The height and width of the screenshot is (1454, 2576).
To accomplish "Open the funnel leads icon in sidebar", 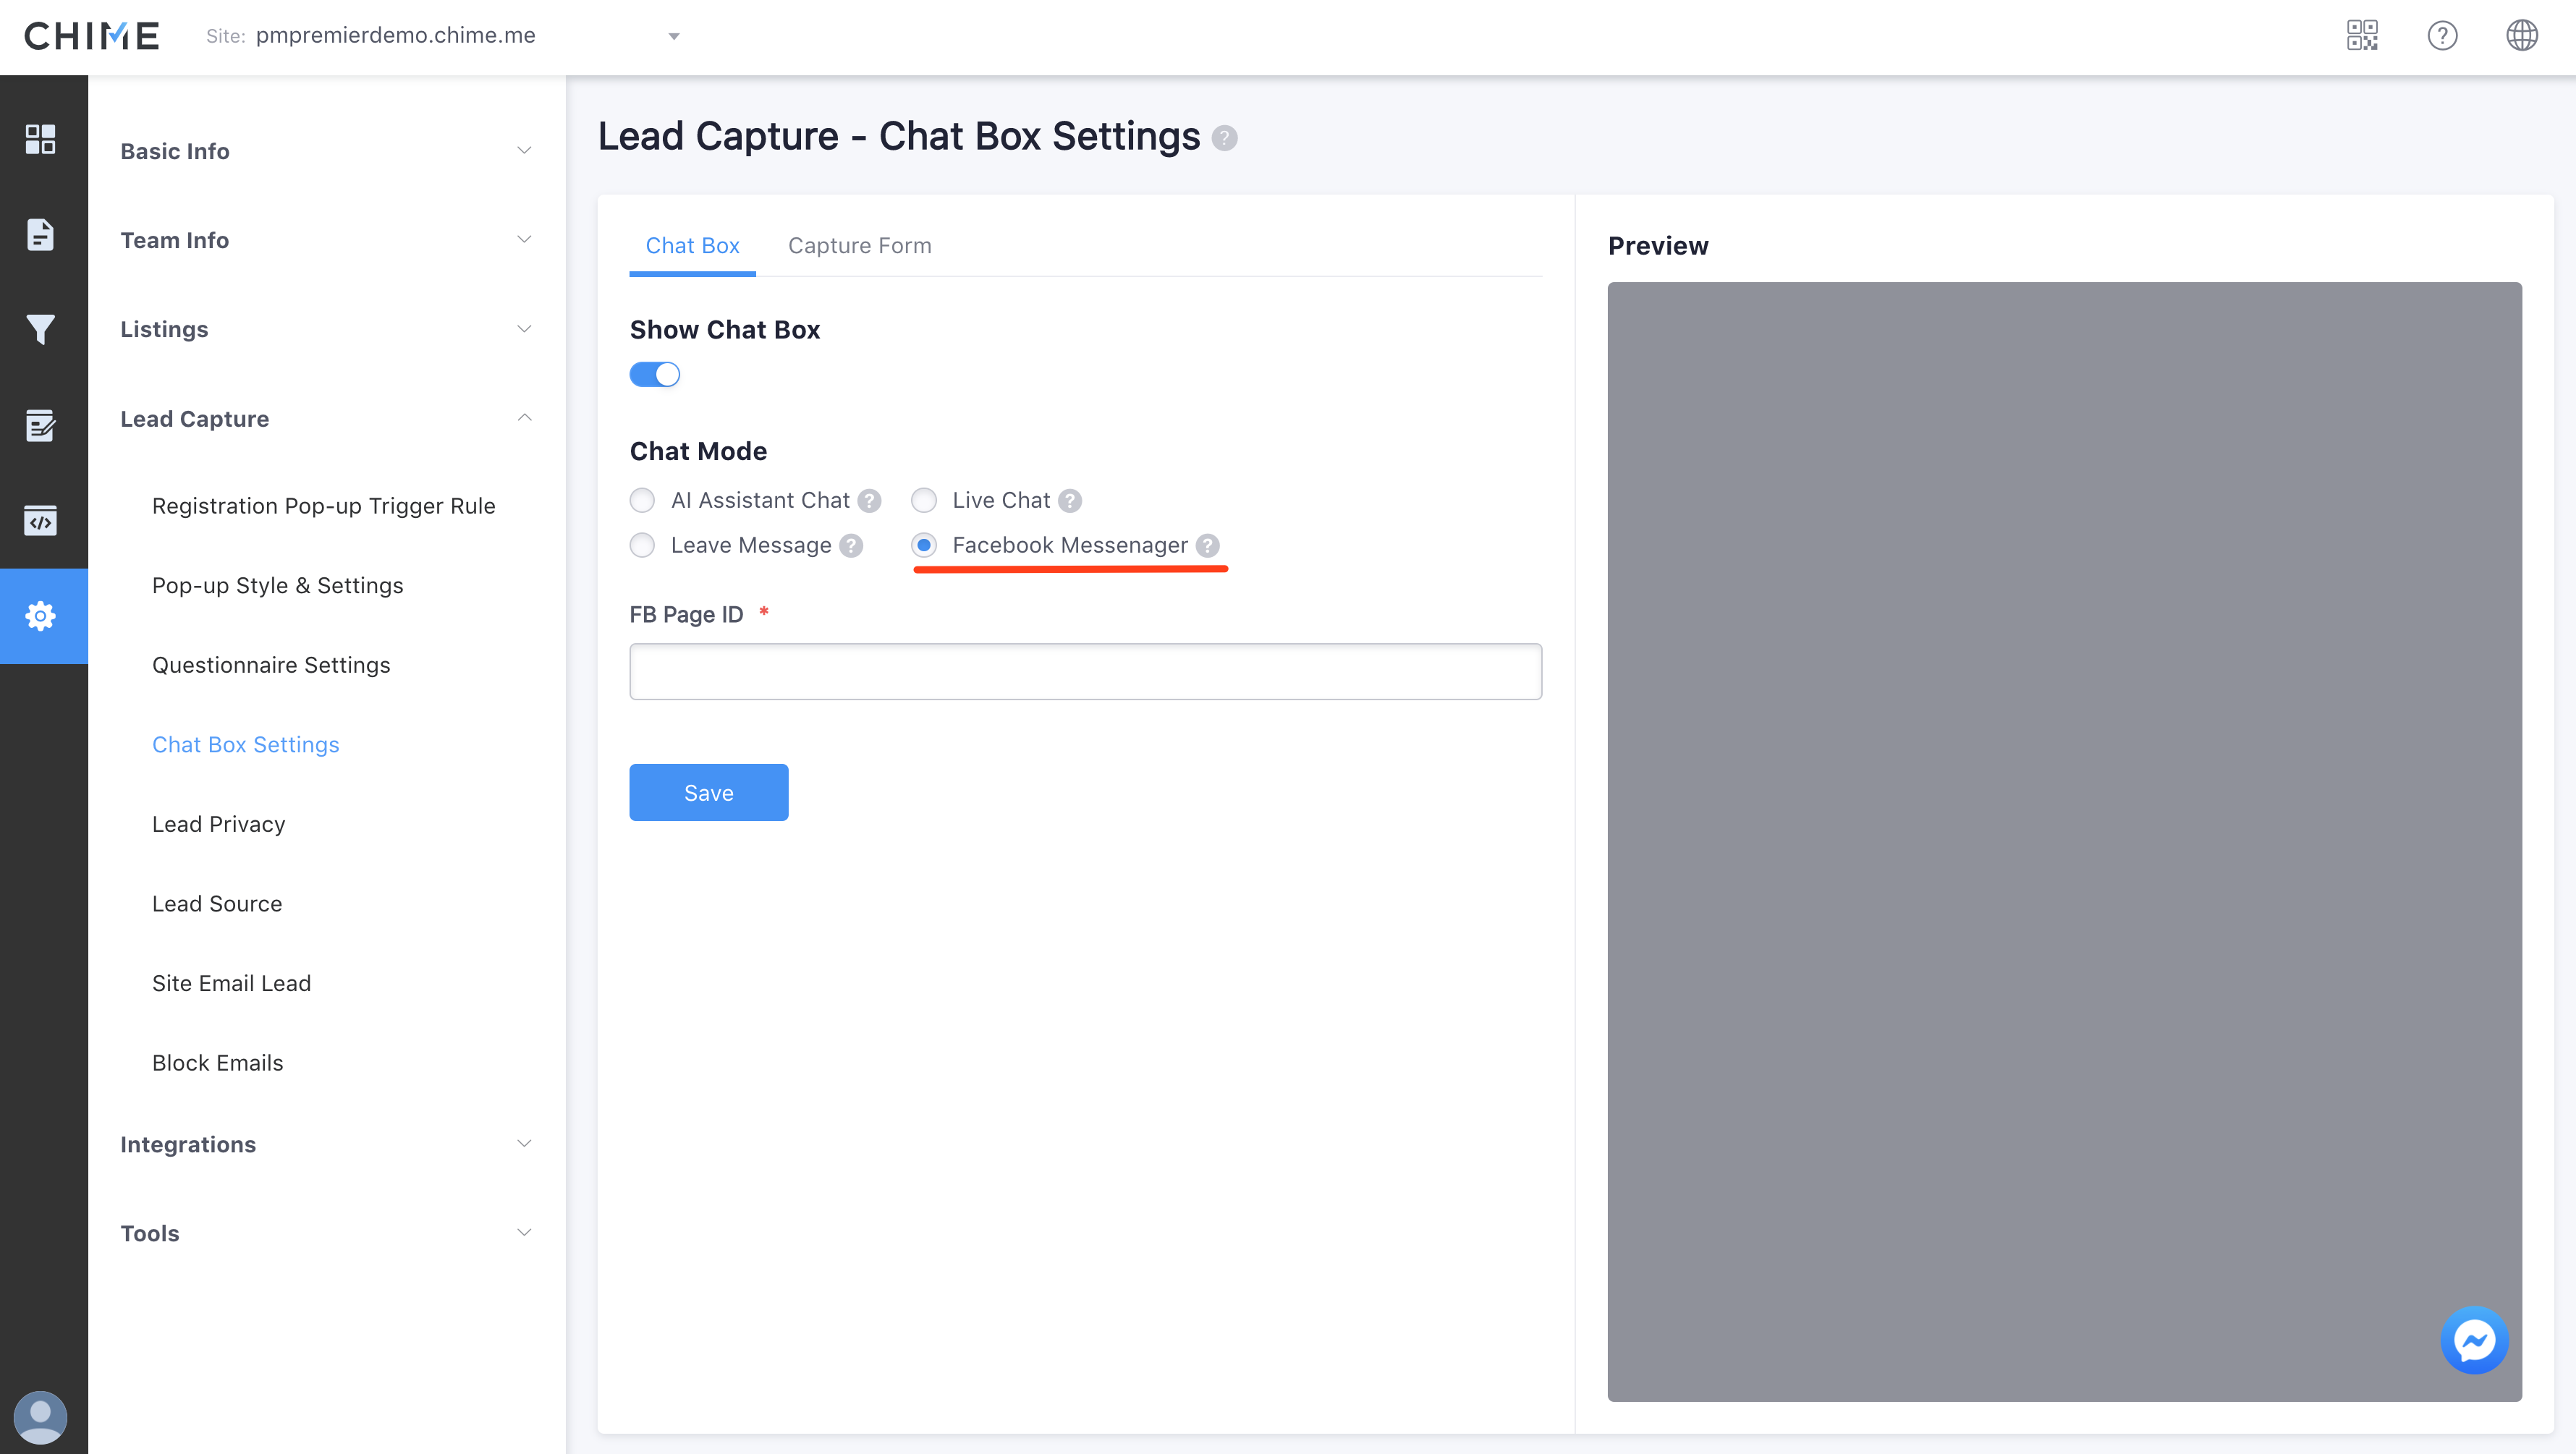I will coord(40,329).
